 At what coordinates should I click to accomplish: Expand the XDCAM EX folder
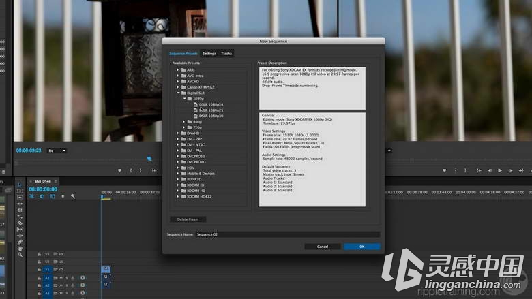177,185
